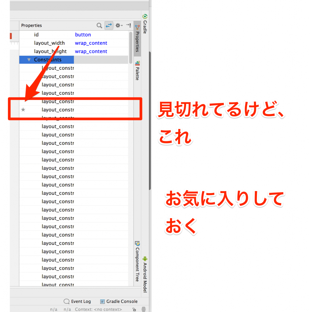Edit the layout_width wrap_content value
The image size is (310, 312).
pos(91,43)
